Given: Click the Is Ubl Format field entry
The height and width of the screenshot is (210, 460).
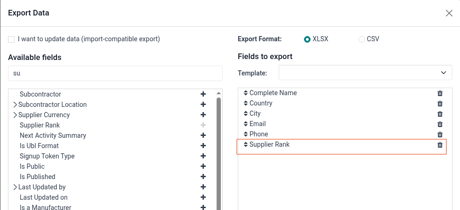Looking at the screenshot, I should [39, 146].
